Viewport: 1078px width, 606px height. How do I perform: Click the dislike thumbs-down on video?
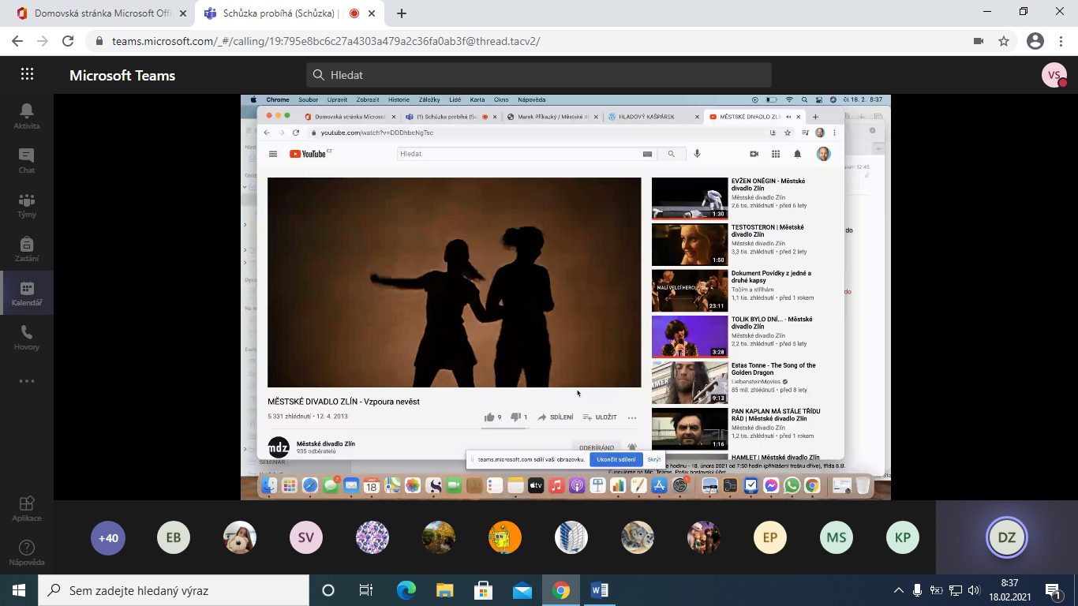click(x=515, y=417)
